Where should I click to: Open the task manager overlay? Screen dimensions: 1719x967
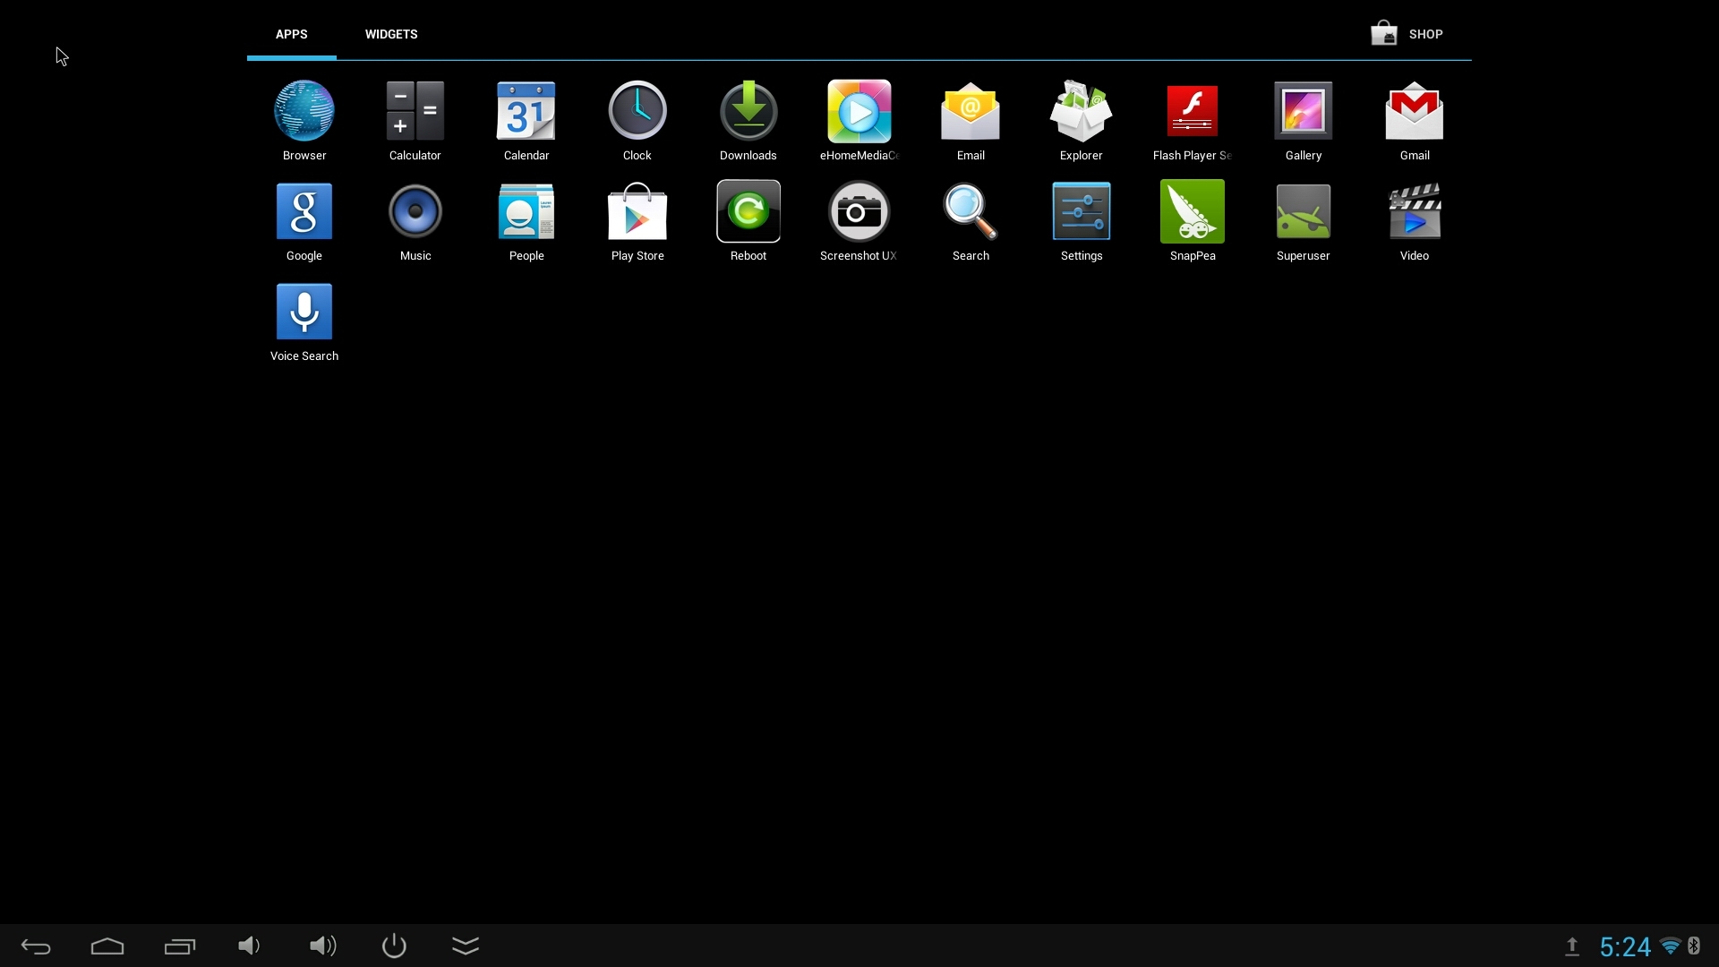pyautogui.click(x=179, y=945)
